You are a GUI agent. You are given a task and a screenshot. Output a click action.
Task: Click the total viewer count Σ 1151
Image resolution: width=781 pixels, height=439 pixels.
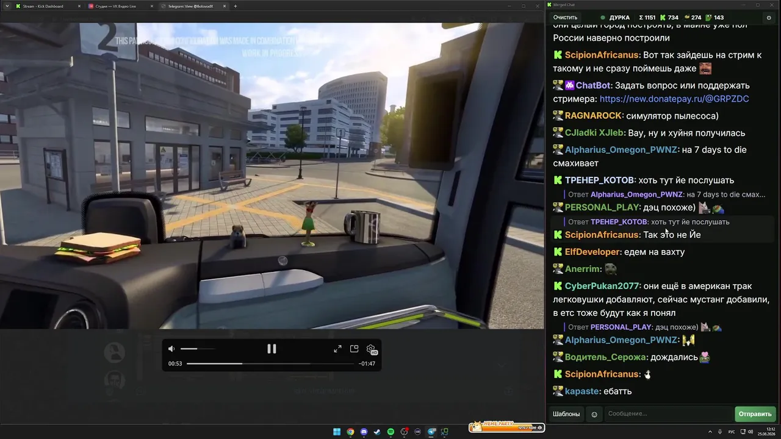click(647, 18)
